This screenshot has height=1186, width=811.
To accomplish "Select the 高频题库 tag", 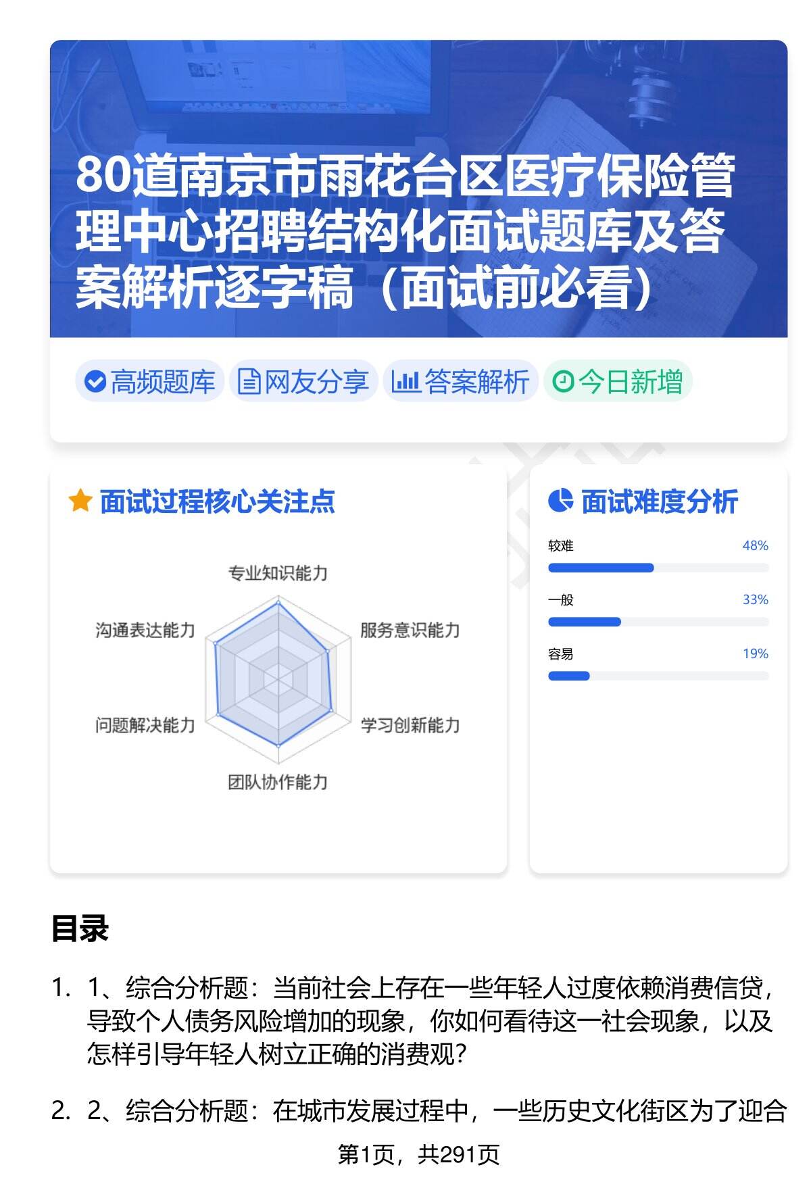I will (x=150, y=382).
